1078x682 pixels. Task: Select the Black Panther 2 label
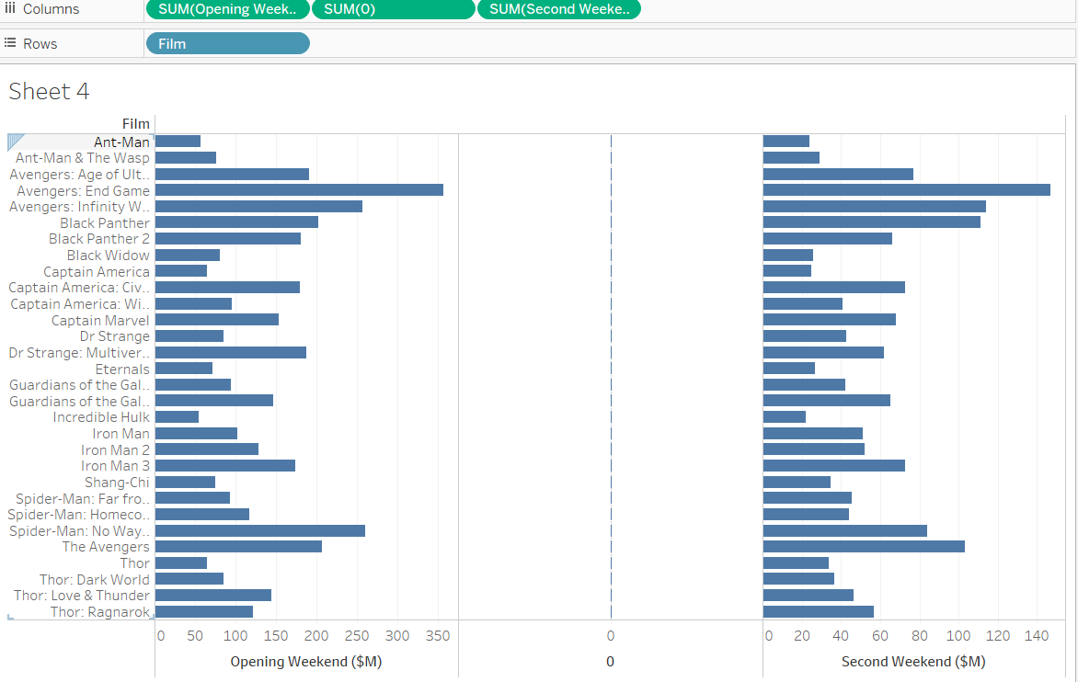[99, 239]
